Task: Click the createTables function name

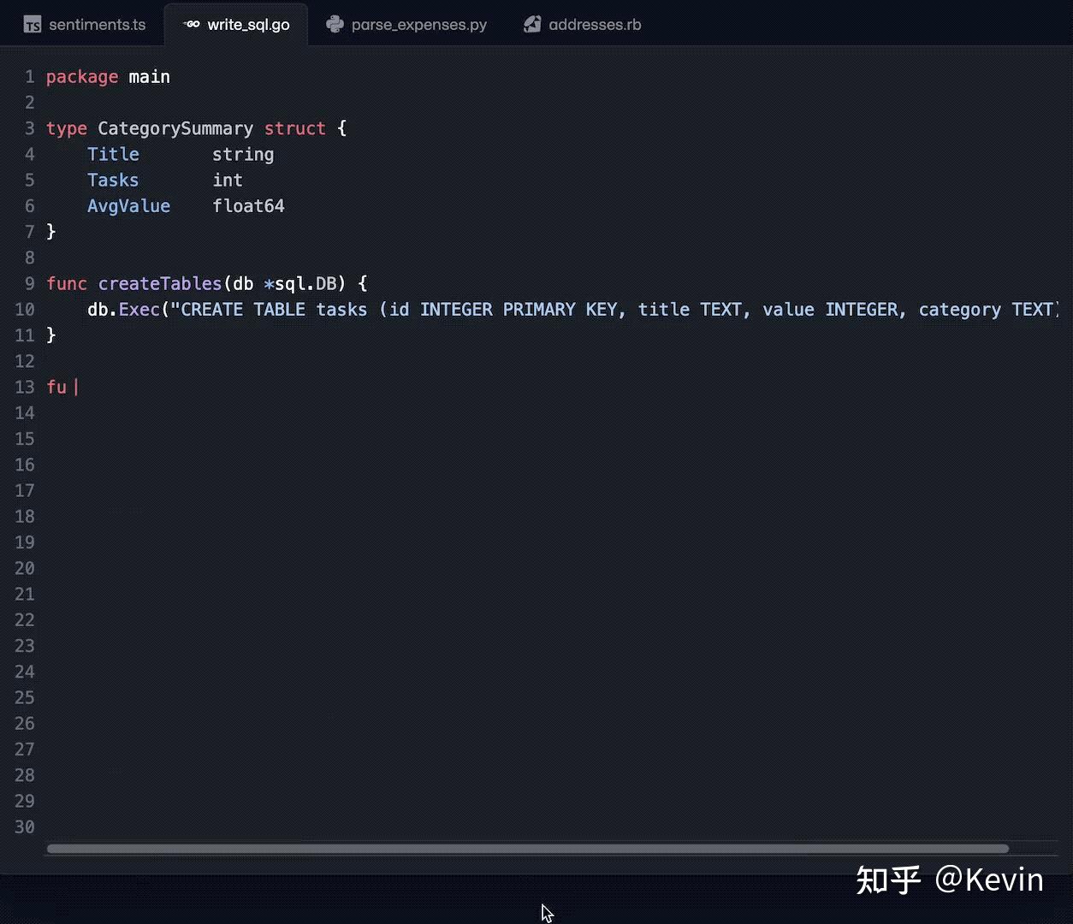Action: [159, 283]
